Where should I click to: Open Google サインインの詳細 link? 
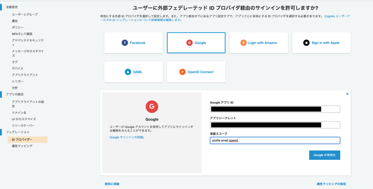(127, 137)
